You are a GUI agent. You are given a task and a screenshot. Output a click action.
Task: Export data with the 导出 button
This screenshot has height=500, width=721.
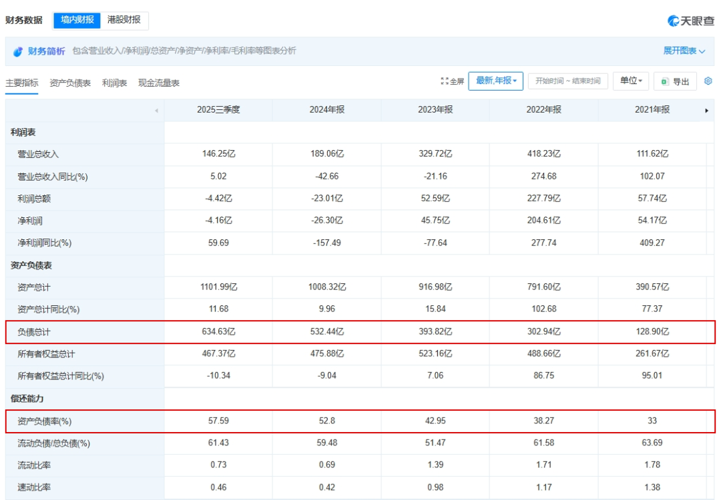(x=675, y=81)
